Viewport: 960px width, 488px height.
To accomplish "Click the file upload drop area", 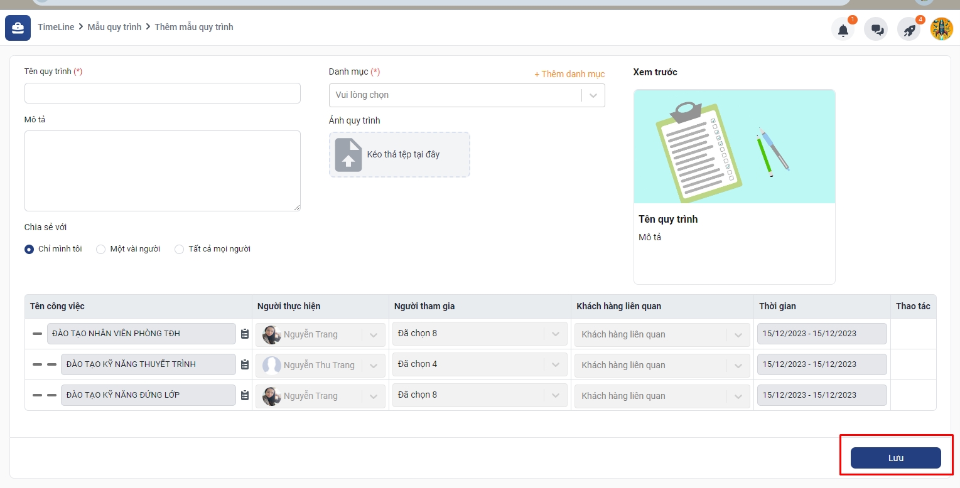I will pyautogui.click(x=399, y=154).
